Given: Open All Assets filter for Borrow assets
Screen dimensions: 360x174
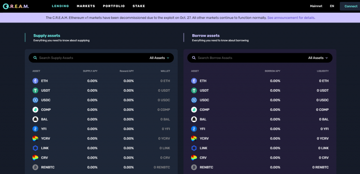Looking at the screenshot, I should [x=318, y=58].
